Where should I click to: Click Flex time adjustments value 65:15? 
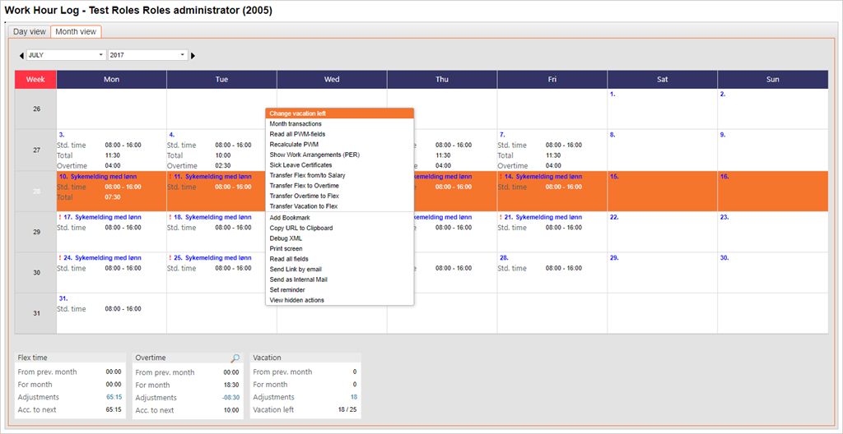pyautogui.click(x=114, y=397)
